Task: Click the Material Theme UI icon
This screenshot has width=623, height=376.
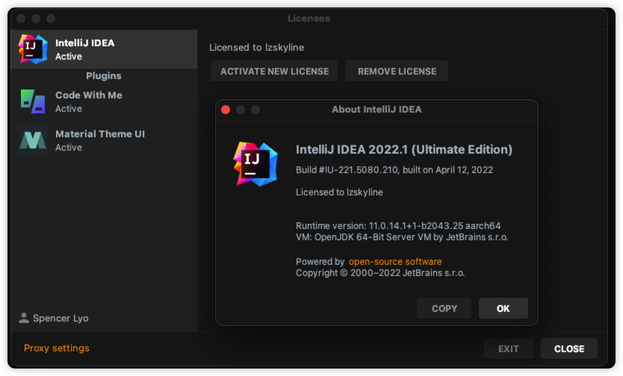Action: 33,140
